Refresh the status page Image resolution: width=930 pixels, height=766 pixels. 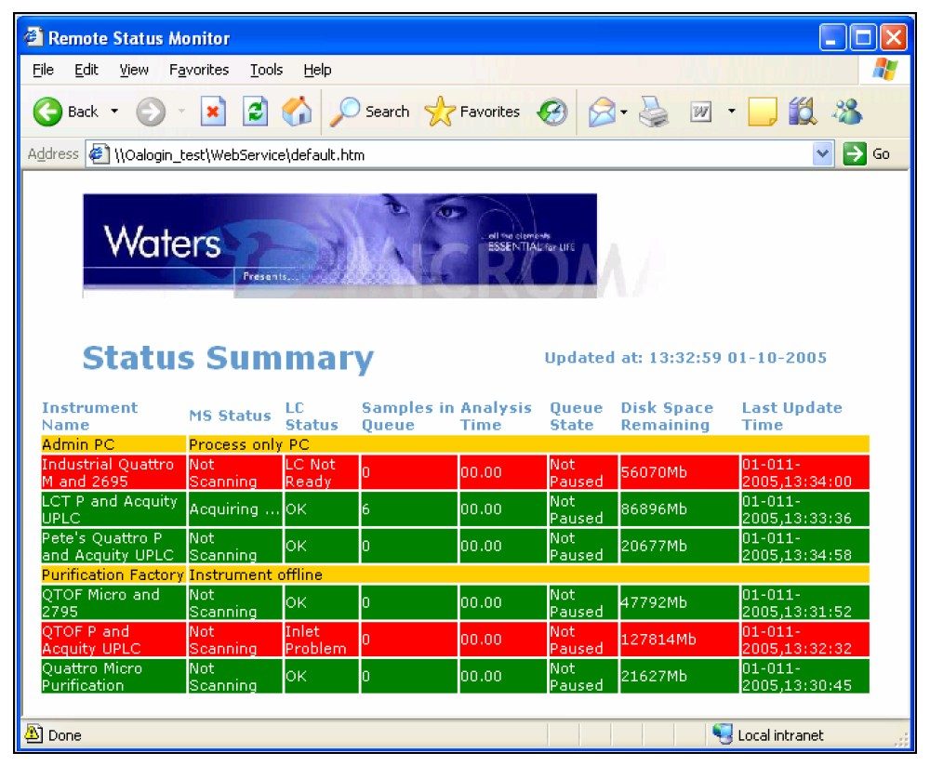coord(255,112)
